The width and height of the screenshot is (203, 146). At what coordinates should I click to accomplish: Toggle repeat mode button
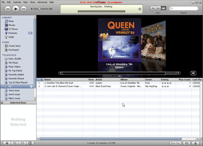pos(22,143)
